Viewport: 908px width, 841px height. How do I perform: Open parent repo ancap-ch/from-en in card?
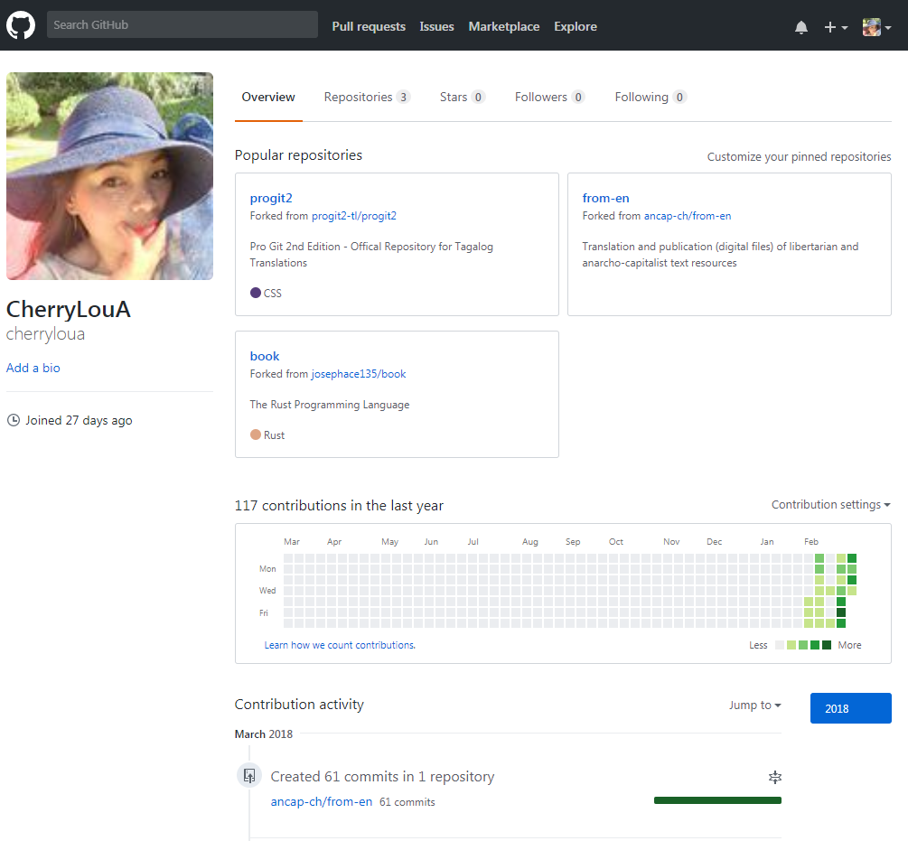pyautogui.click(x=688, y=216)
